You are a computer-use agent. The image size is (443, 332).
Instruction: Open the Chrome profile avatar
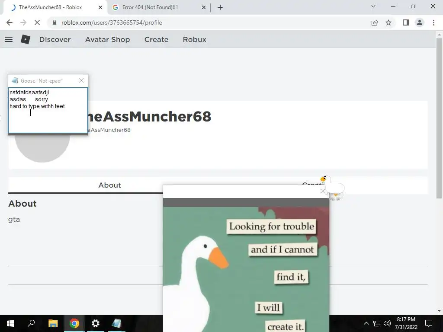tap(420, 22)
